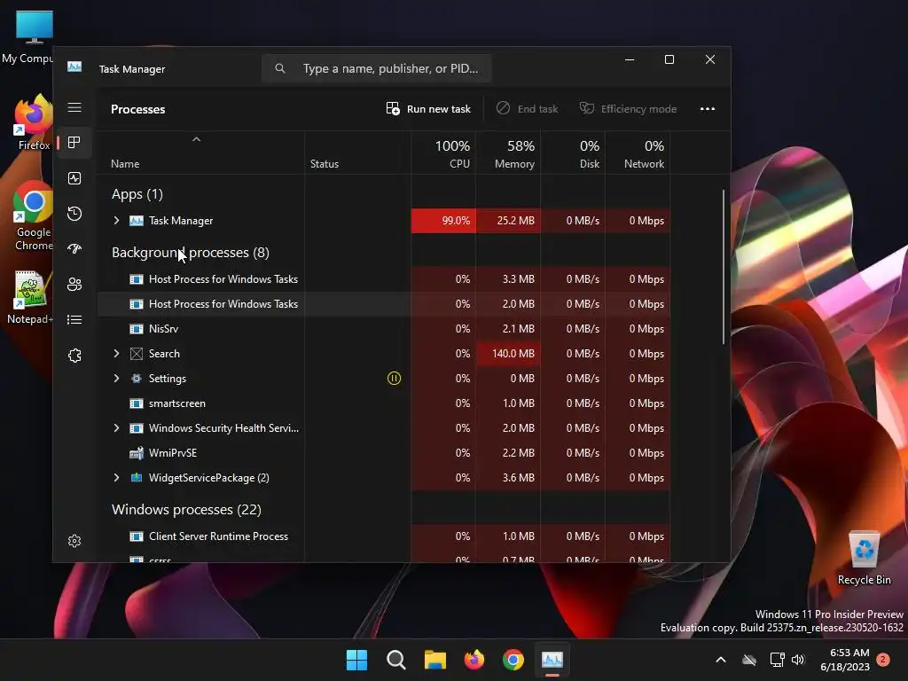The height and width of the screenshot is (681, 908).
Task: Select the Google Chrome desktop shortcut
Action: pyautogui.click(x=34, y=216)
